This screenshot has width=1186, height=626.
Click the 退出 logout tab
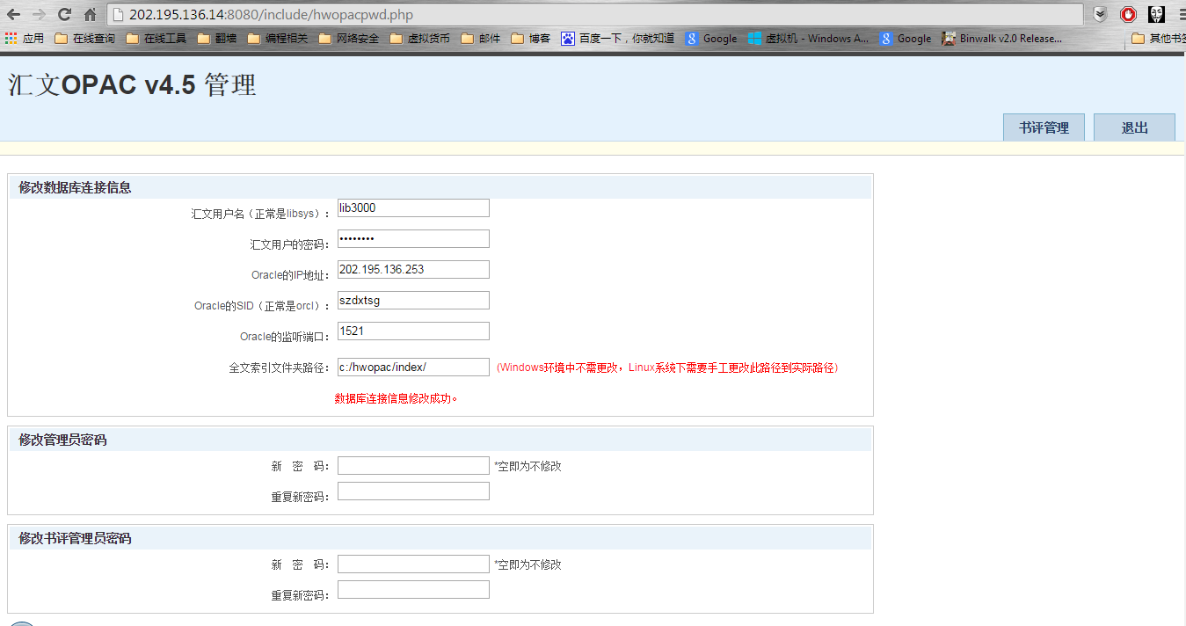coord(1134,127)
